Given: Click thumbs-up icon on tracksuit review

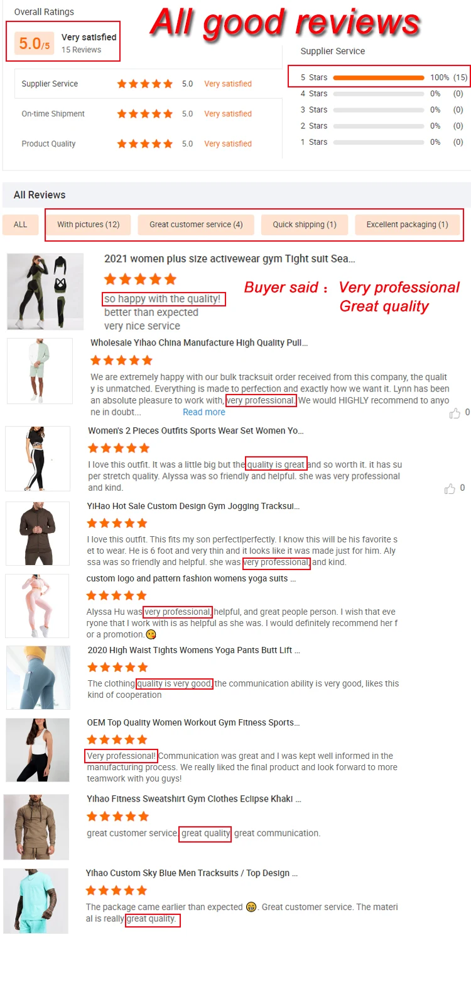Looking at the screenshot, I should [x=455, y=413].
